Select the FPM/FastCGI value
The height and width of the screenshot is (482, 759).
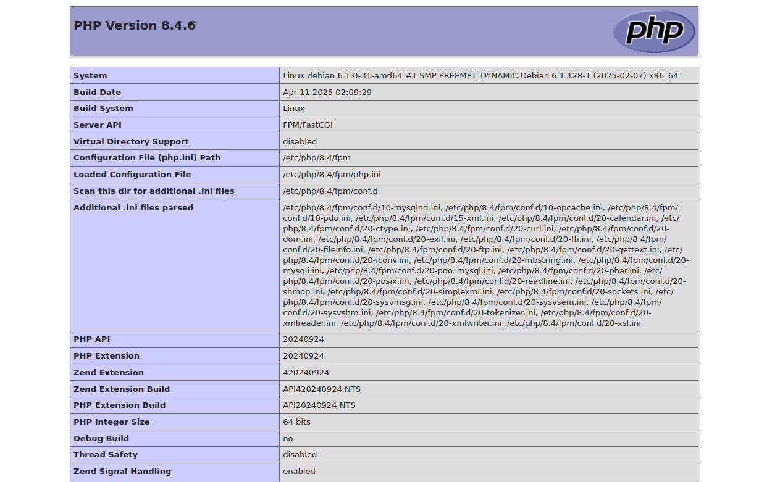point(308,125)
